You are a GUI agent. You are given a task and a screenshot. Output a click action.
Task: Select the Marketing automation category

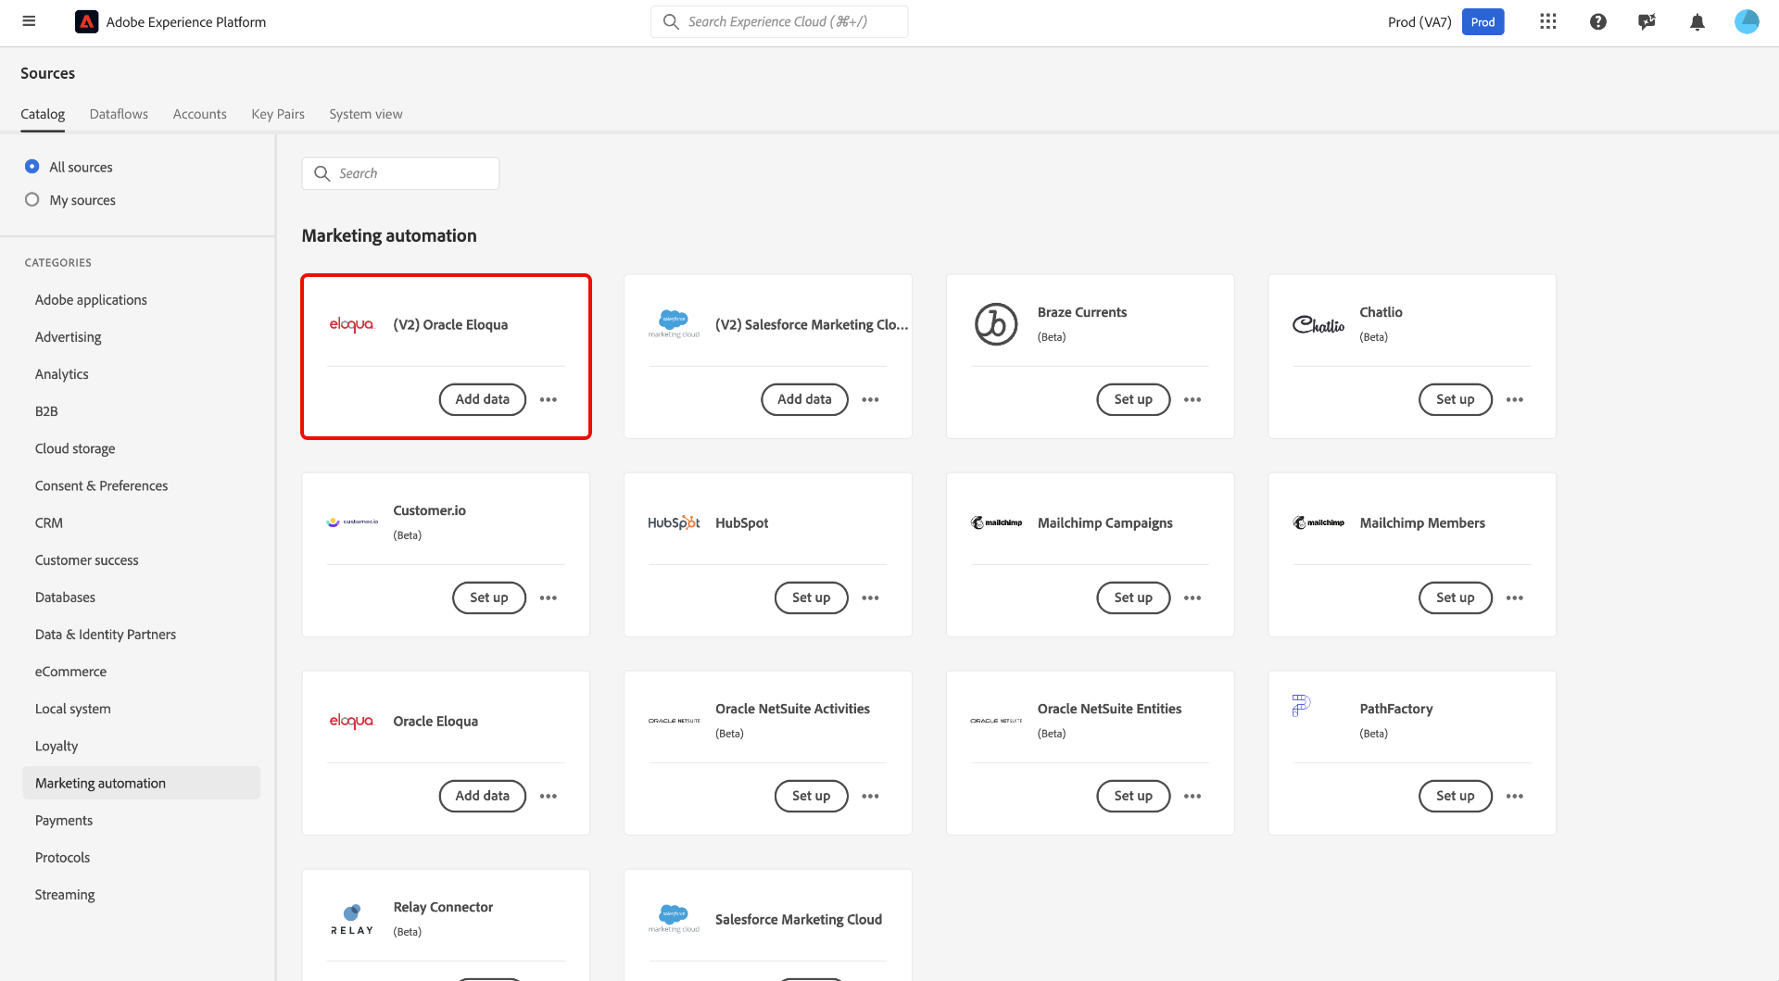tap(142, 783)
